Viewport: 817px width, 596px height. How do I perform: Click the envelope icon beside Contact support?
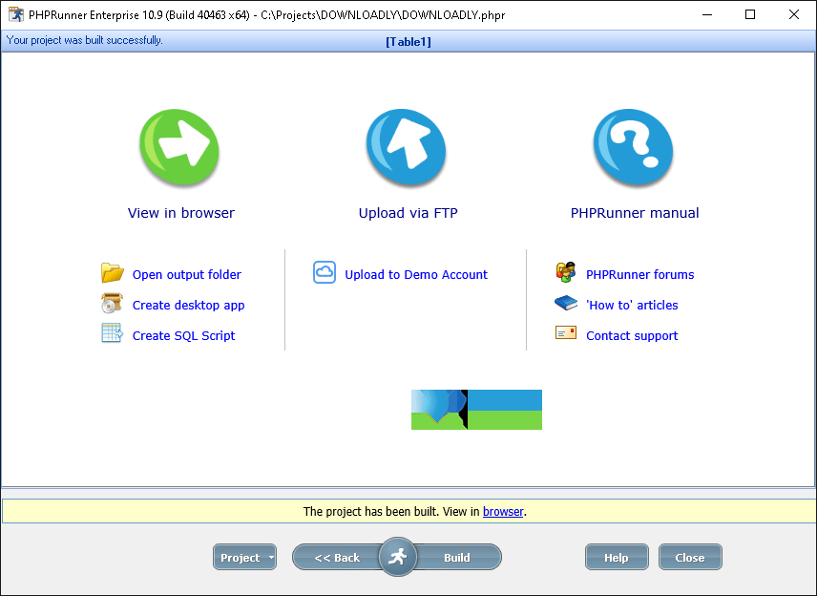pyautogui.click(x=566, y=332)
